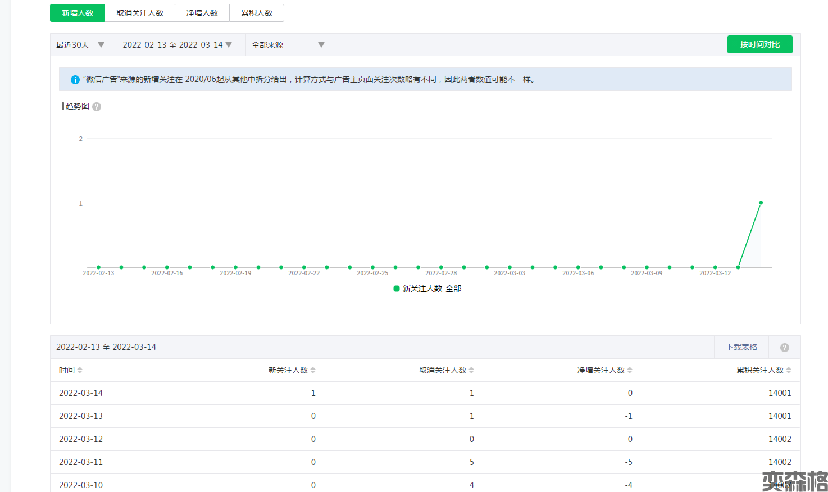828x492 pixels.
Task: Expand the 全部来源 source dropdown
Action: pos(288,45)
